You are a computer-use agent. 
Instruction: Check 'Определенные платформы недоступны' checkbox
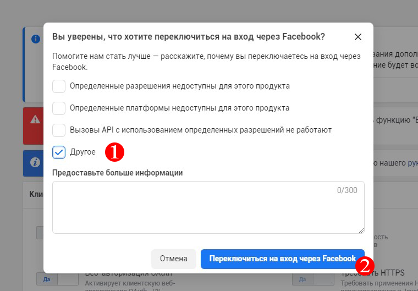(x=59, y=108)
